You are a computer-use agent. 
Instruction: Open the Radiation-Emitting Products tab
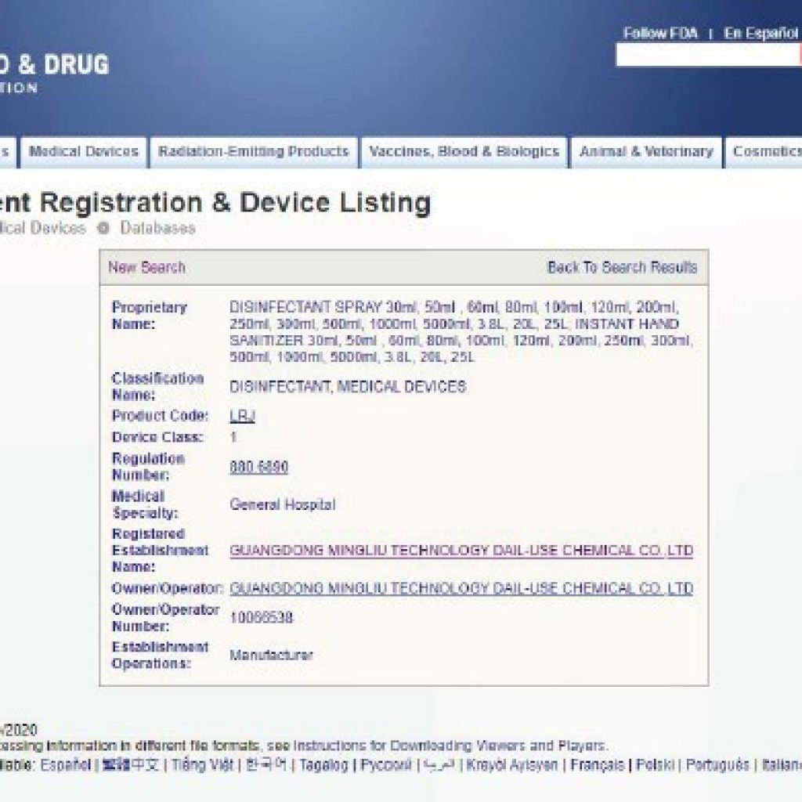click(253, 152)
